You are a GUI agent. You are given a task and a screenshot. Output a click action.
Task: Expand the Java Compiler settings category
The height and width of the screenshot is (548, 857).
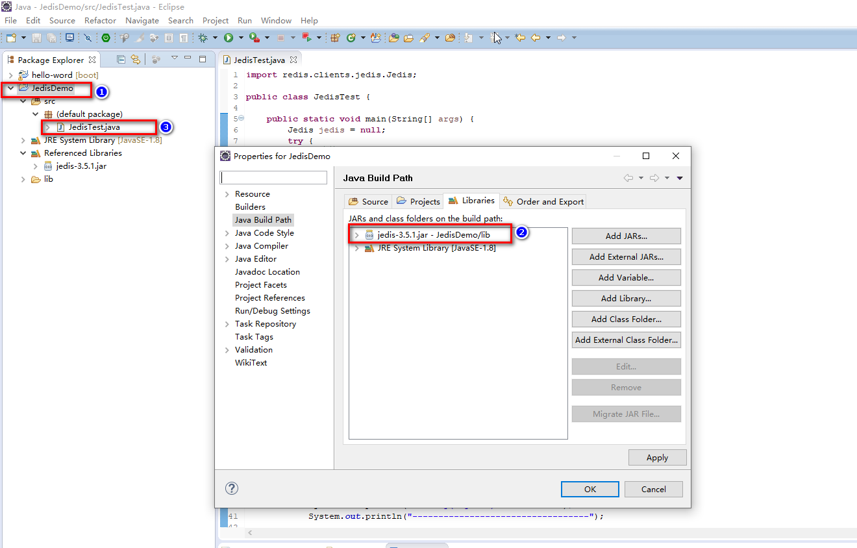227,245
